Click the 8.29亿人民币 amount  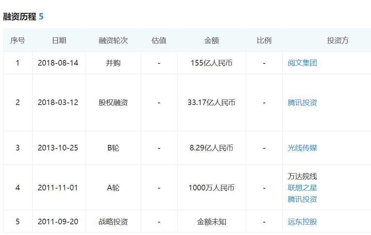(x=212, y=148)
